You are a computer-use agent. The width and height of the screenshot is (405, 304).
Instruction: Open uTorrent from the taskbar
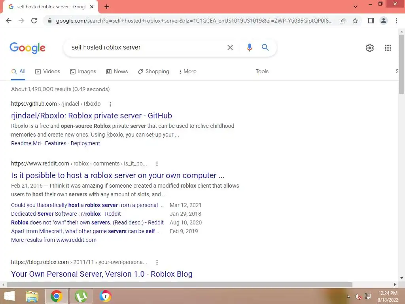click(x=81, y=296)
